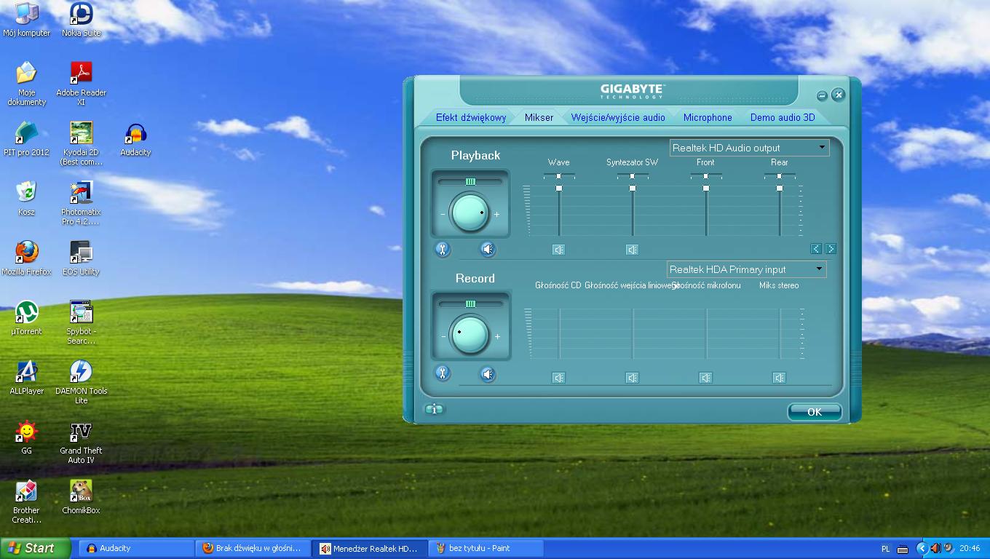Open the Microphone tab
The width and height of the screenshot is (990, 559).
coord(708,117)
